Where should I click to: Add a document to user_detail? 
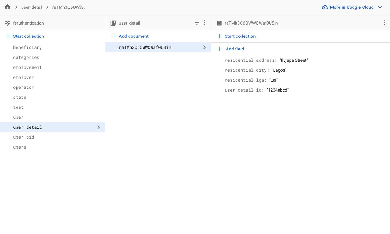[x=130, y=36]
